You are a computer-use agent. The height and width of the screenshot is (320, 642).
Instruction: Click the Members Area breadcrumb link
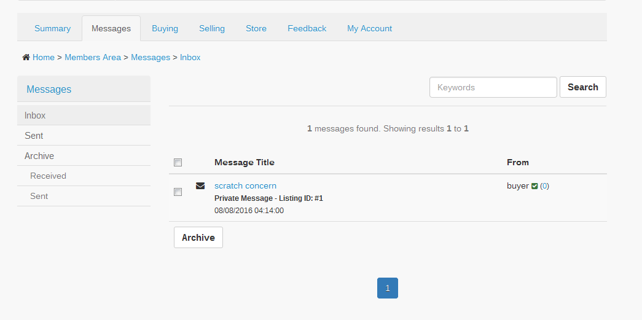click(x=93, y=57)
